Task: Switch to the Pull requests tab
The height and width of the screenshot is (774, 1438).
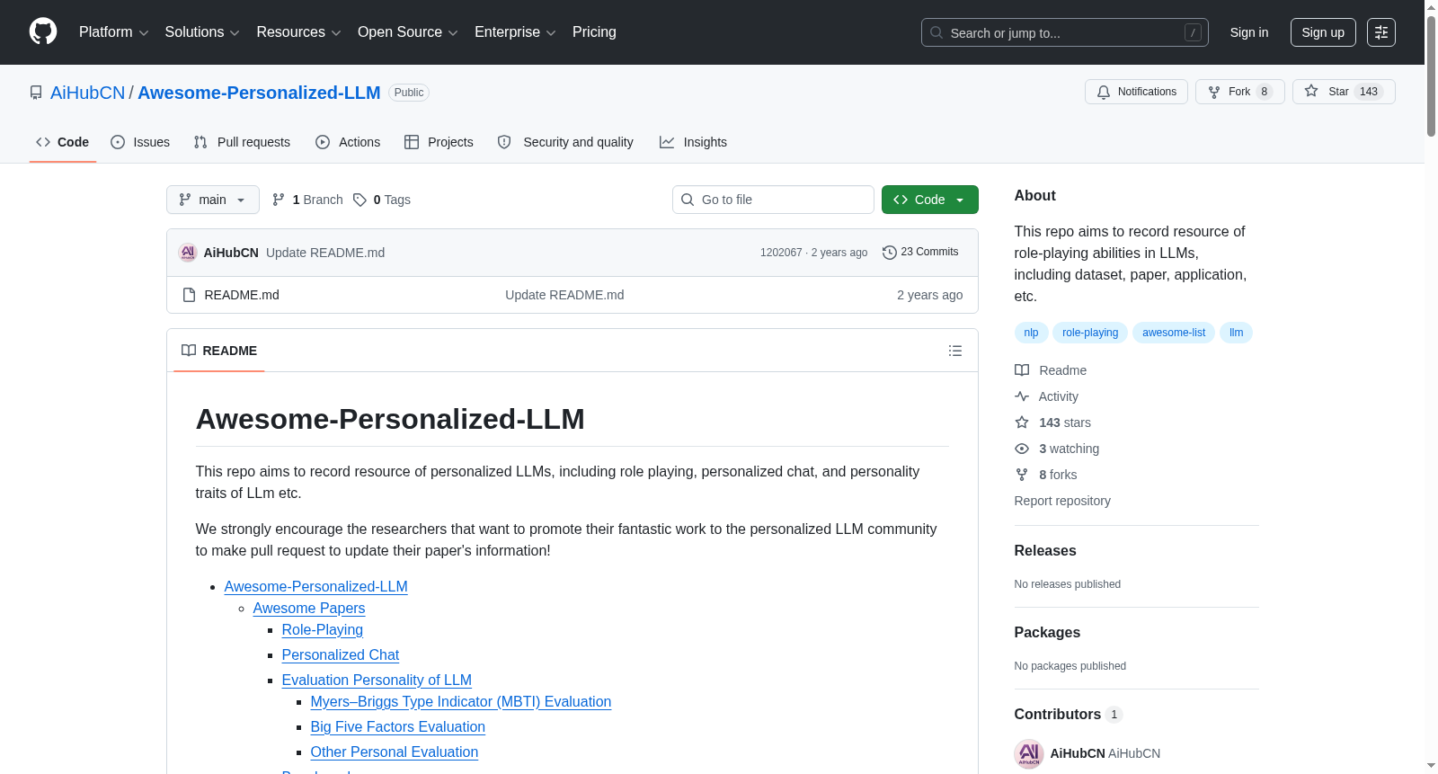Action: [x=242, y=142]
